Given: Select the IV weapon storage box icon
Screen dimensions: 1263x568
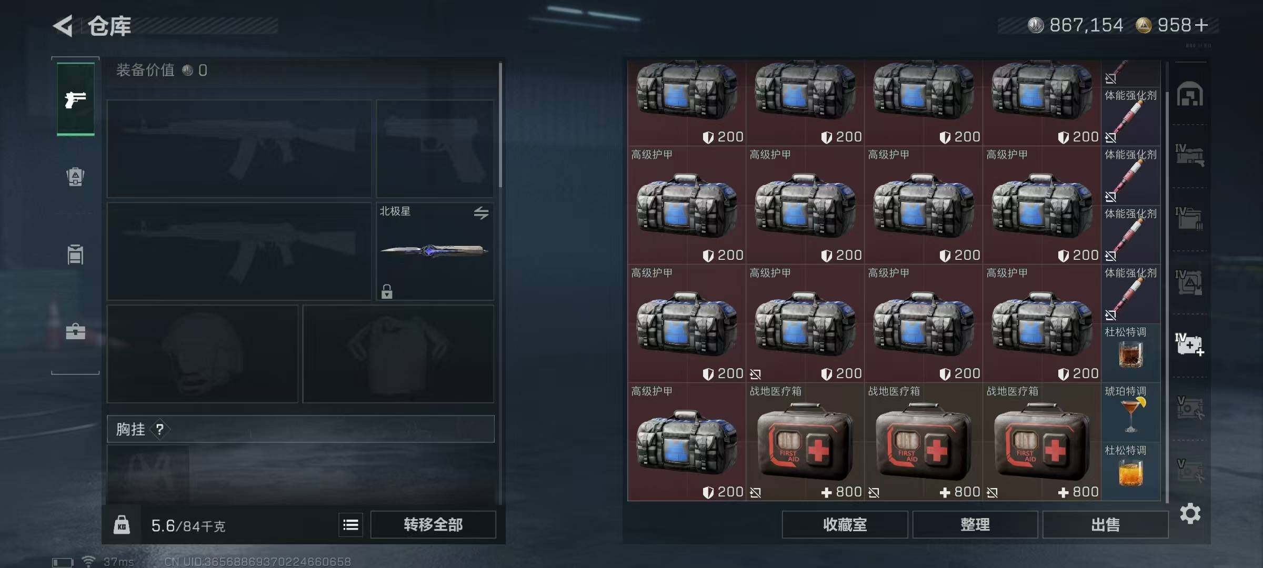Looking at the screenshot, I should (x=1190, y=156).
